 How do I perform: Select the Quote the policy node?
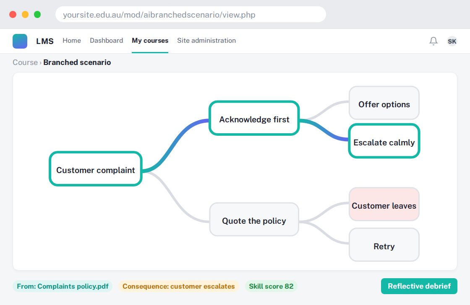coord(254,220)
